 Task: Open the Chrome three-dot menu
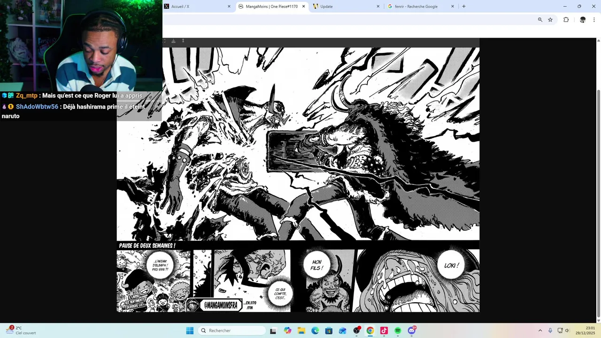click(594, 20)
